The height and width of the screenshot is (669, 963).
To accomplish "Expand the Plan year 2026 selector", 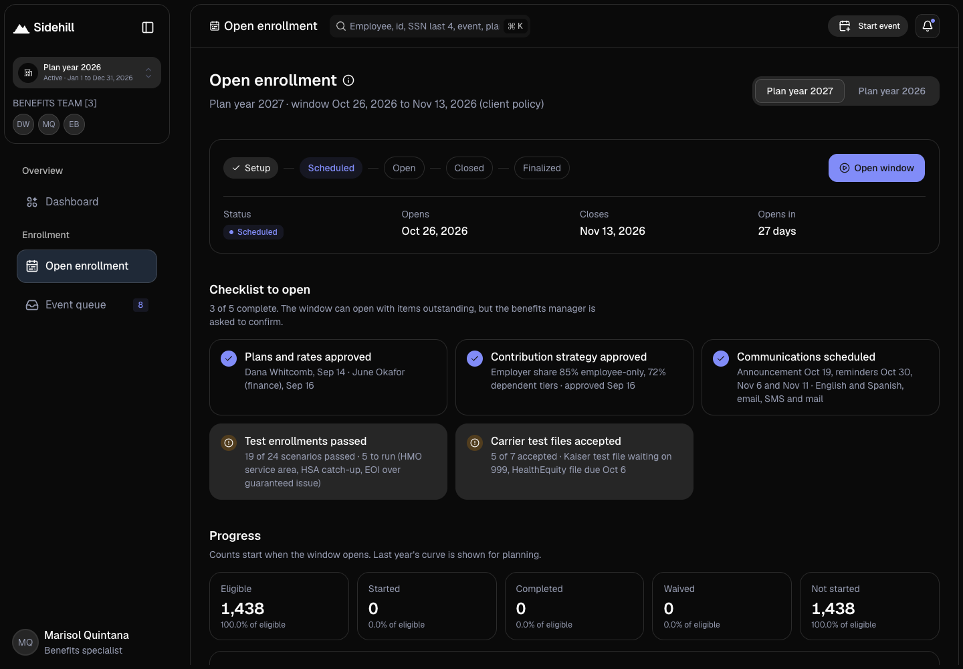I will click(x=87, y=72).
